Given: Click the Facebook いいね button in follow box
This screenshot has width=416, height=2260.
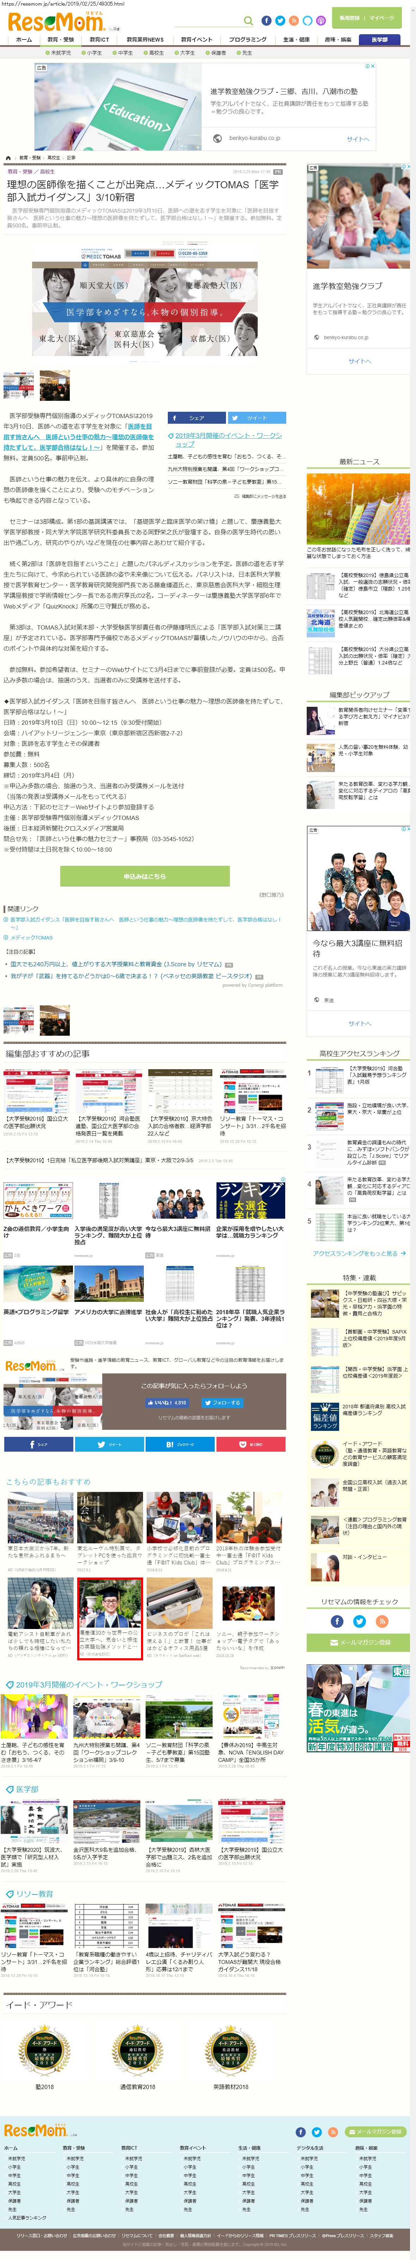Looking at the screenshot, I should click(x=167, y=1403).
